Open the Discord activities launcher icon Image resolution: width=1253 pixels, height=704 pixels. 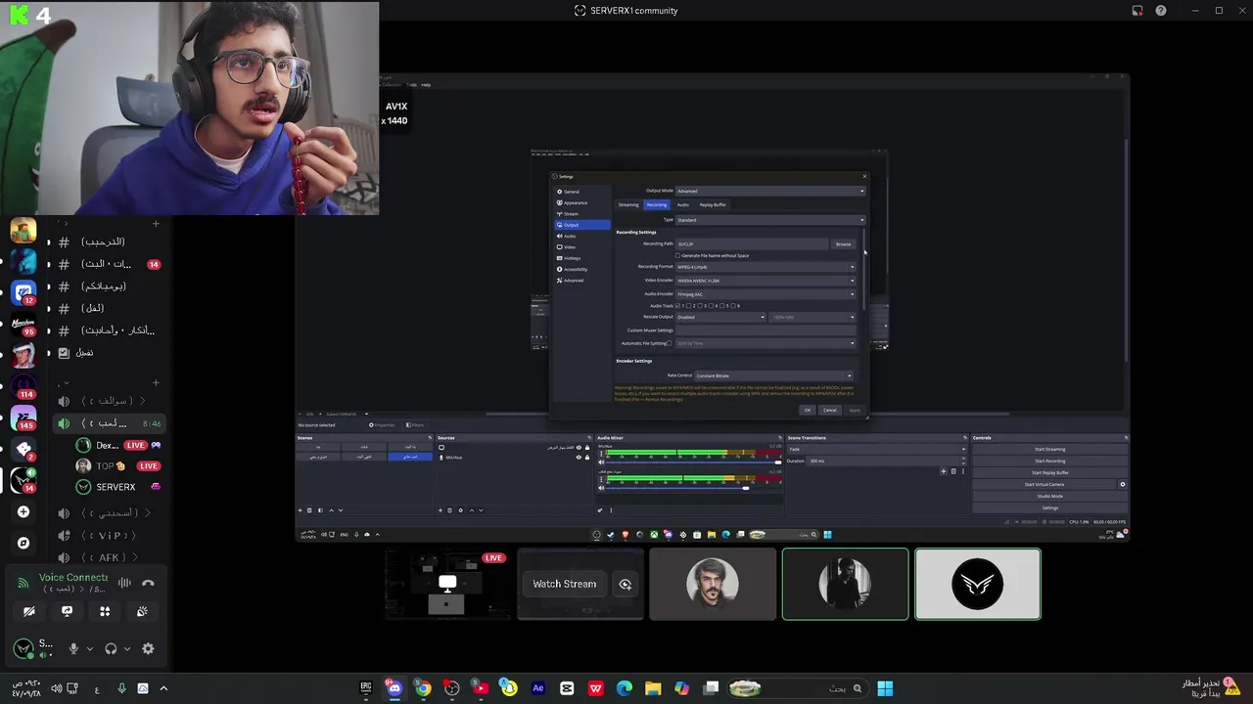point(105,611)
